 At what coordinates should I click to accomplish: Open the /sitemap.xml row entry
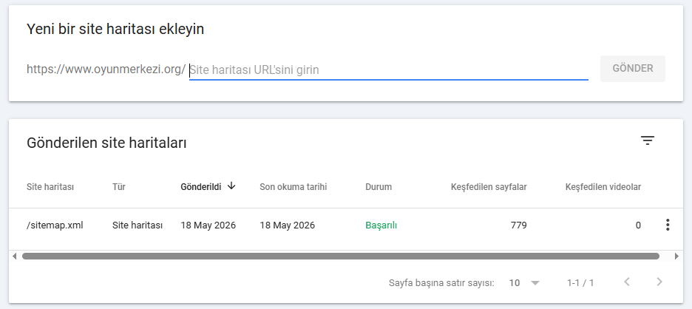(55, 225)
